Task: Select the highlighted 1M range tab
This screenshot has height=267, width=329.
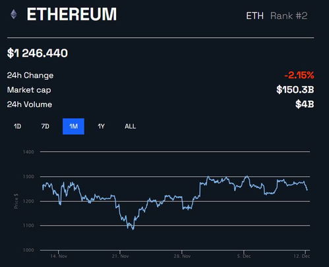Action: [x=73, y=126]
